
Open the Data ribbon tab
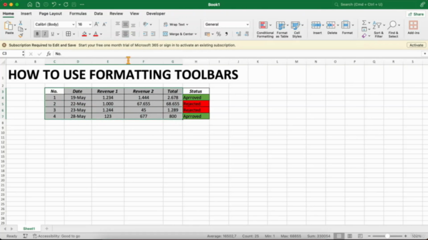pos(98,13)
